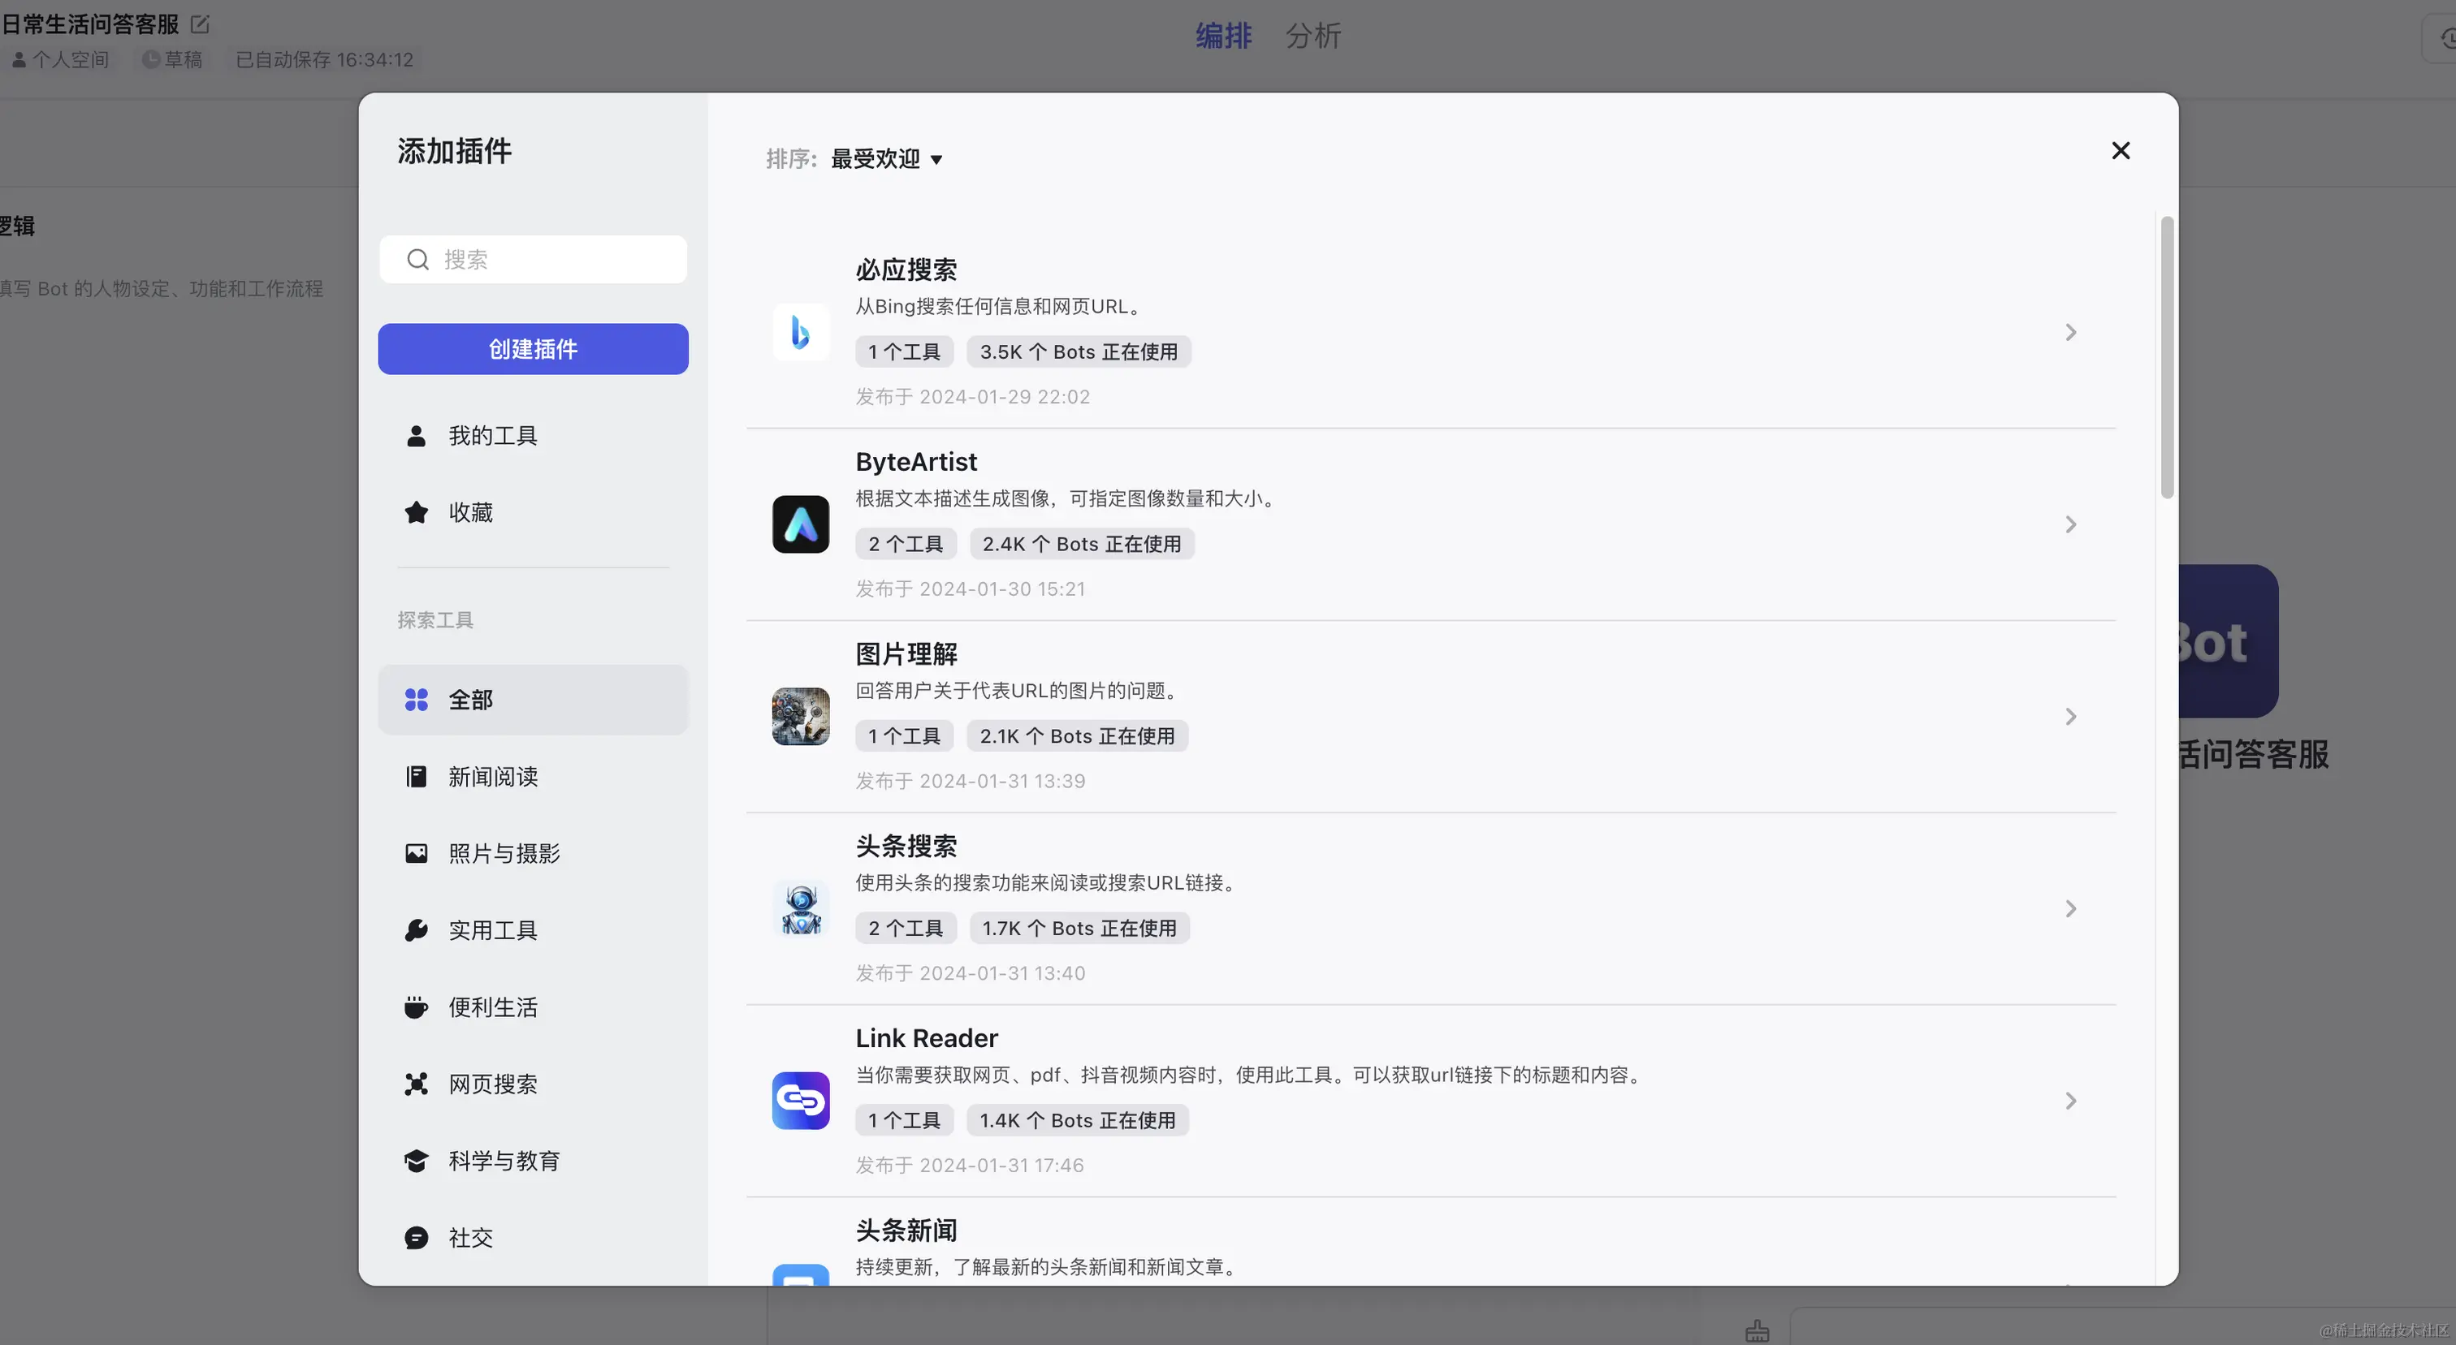Viewport: 2456px width, 1345px height.
Task: Click inside the plugin search field
Action: point(533,258)
